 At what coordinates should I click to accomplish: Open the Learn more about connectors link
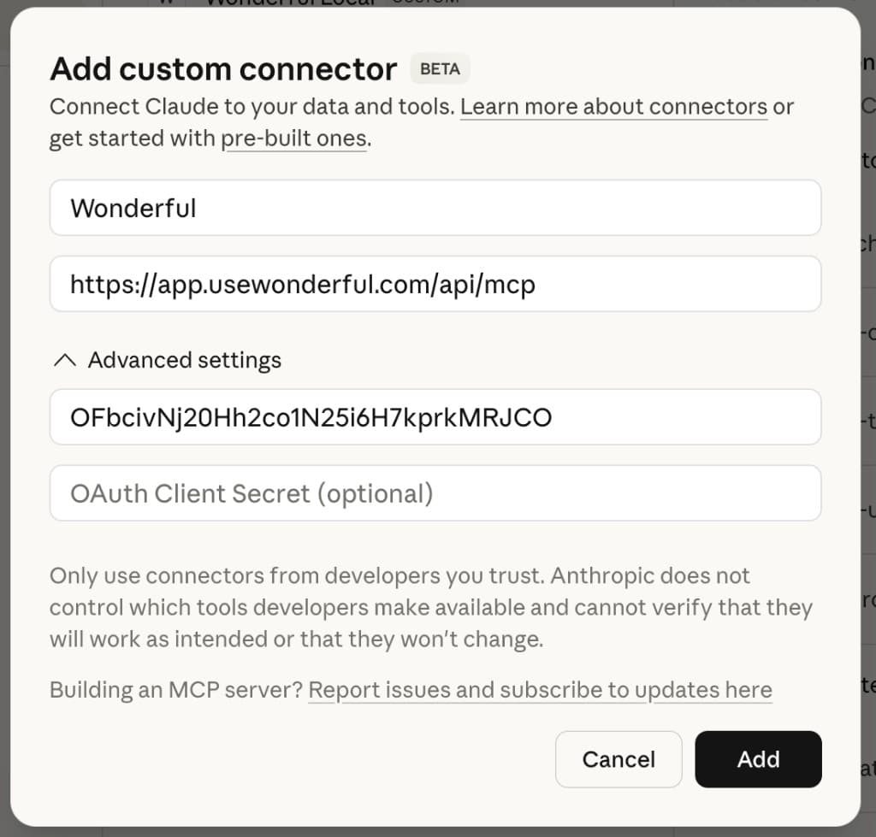(613, 106)
